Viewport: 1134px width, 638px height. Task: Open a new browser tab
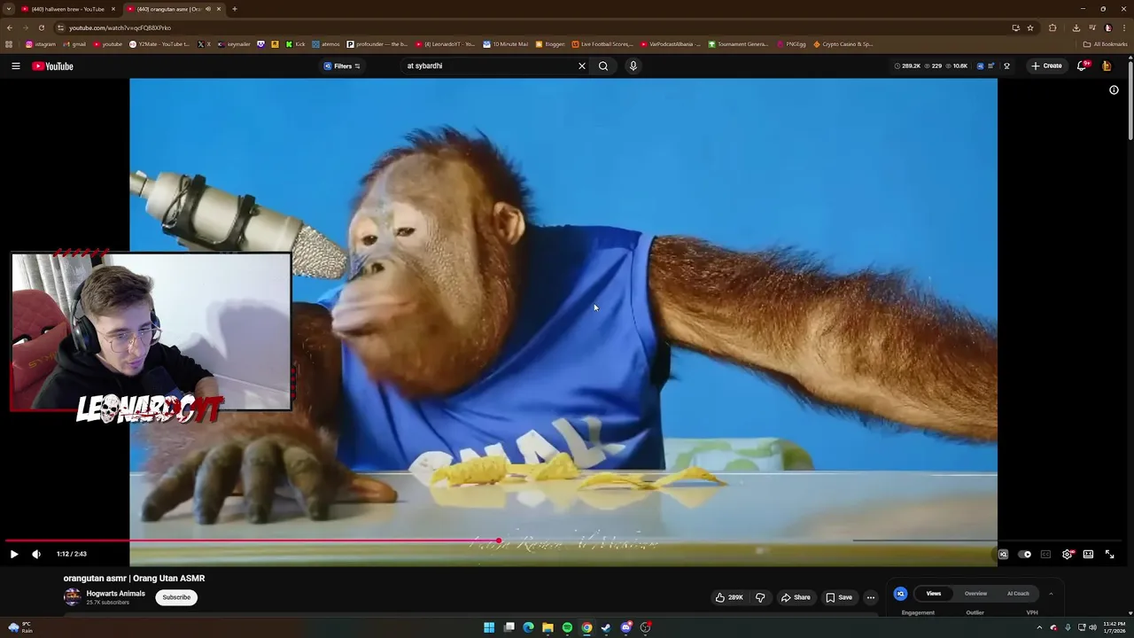click(x=235, y=9)
